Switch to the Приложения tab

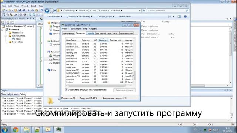(69, 33)
